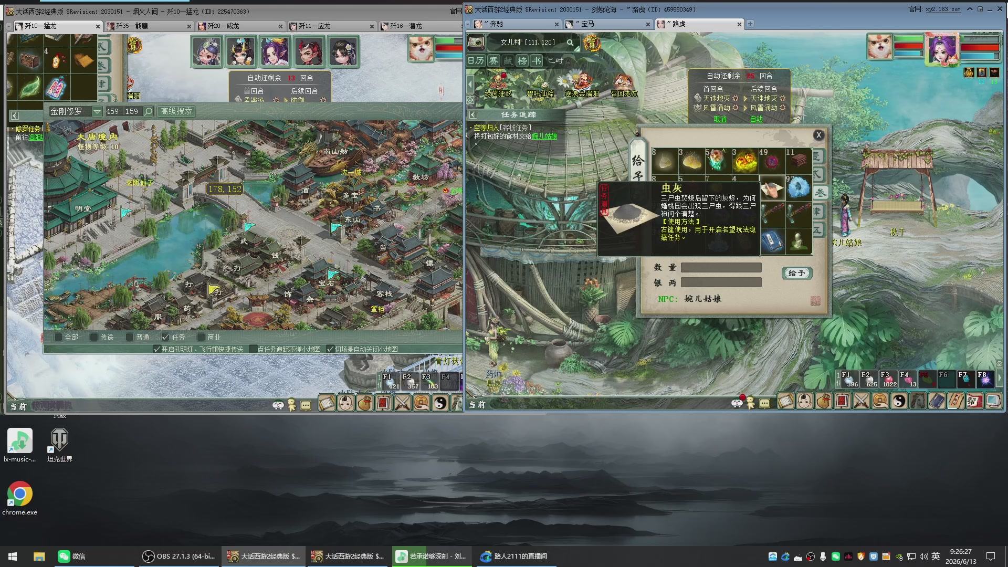Use the F8 skill slot in right window

(x=985, y=380)
